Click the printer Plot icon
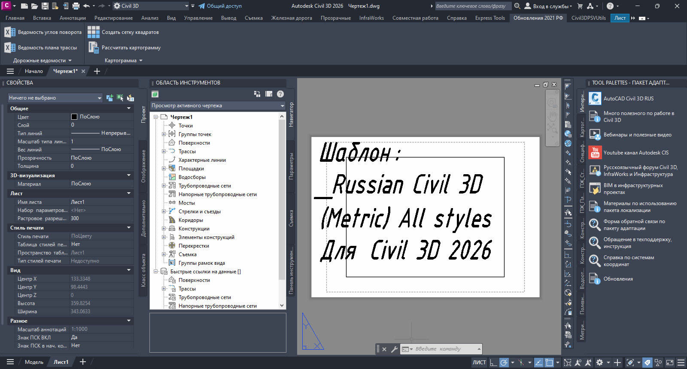Screen dimensions: 687x369 [x=76, y=6]
